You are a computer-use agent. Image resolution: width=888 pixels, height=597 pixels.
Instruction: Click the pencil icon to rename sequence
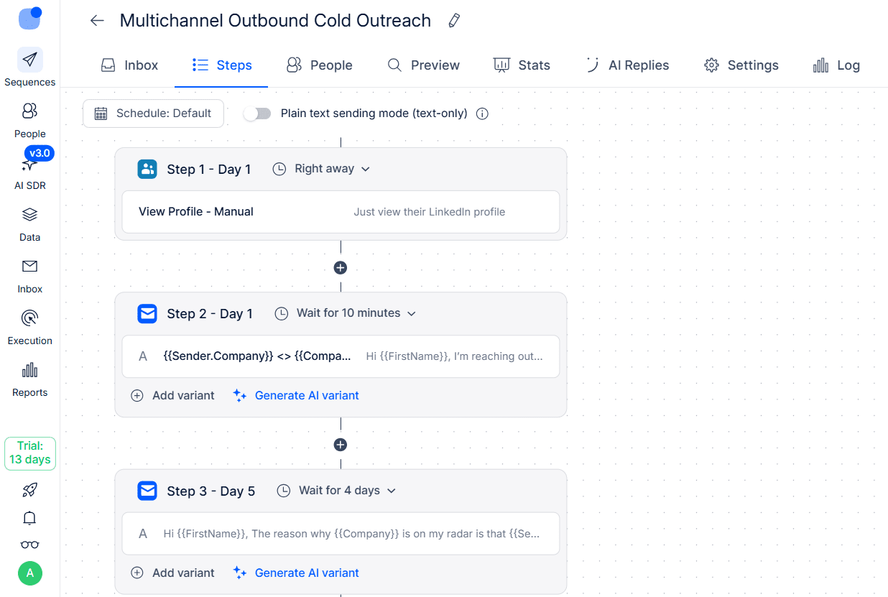454,21
